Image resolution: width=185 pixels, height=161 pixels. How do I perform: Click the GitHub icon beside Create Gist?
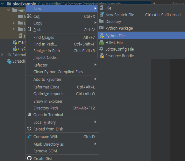29,158
